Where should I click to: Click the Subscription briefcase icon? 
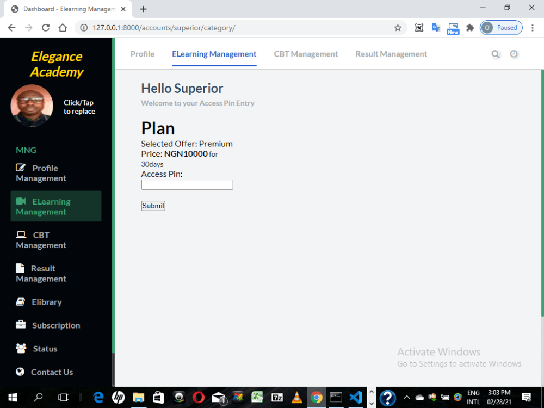[x=21, y=325]
